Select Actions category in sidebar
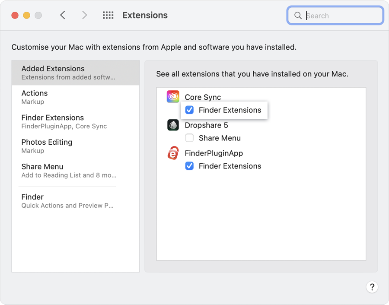This screenshot has height=305, width=389. coord(76,97)
